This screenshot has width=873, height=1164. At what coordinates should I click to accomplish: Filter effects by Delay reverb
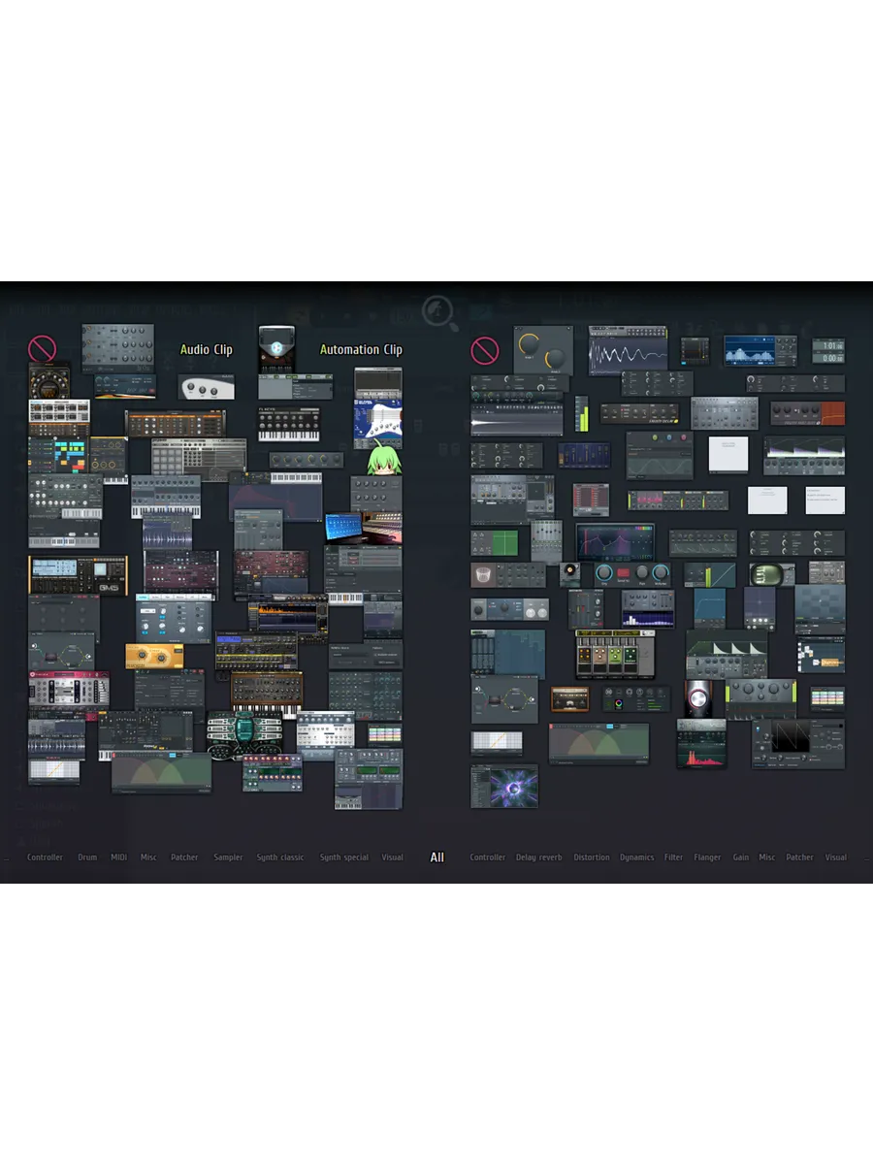538,857
